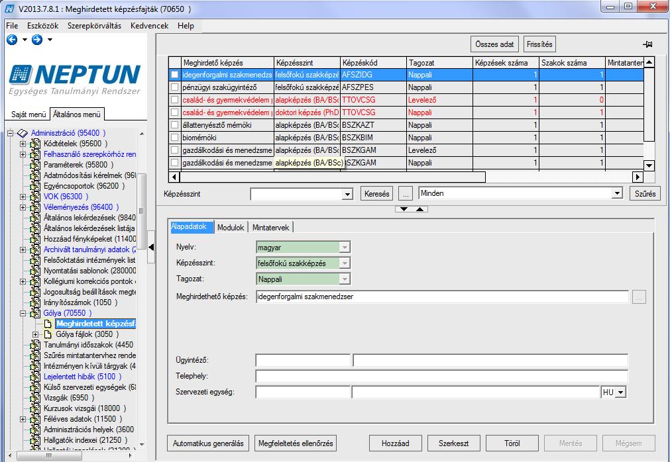Open the Kedvencek menu
The height and width of the screenshot is (462, 670).
pyautogui.click(x=150, y=26)
